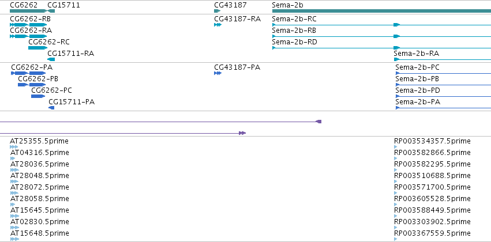Select transcript CG15711-RA label

(x=70, y=54)
